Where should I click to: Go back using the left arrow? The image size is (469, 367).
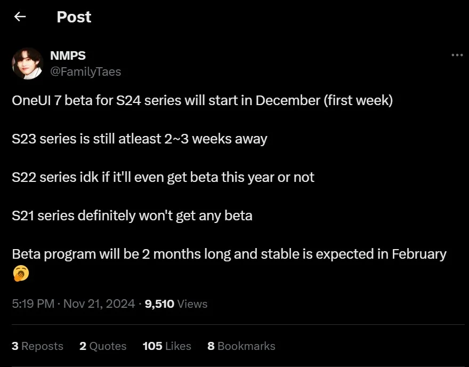[20, 17]
